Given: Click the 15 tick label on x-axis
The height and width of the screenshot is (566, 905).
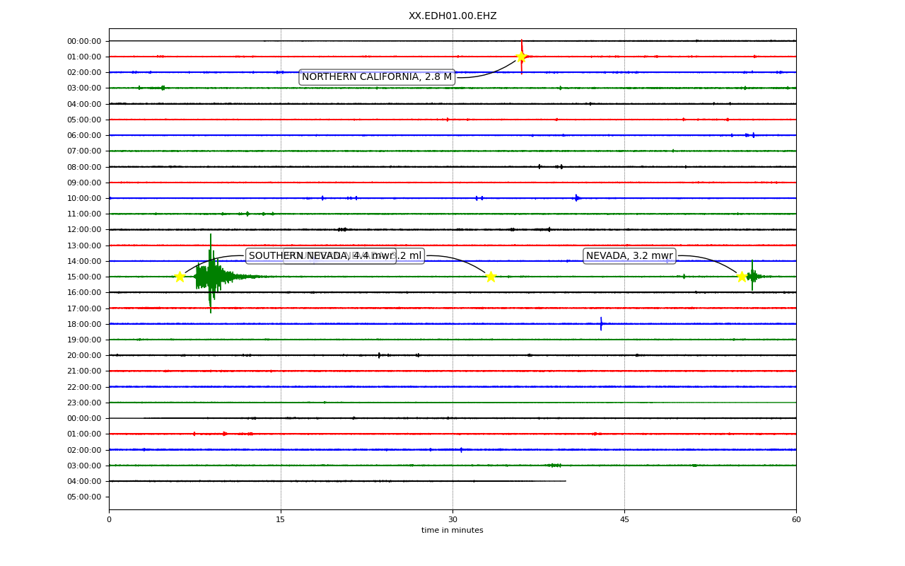Looking at the screenshot, I should click(281, 520).
